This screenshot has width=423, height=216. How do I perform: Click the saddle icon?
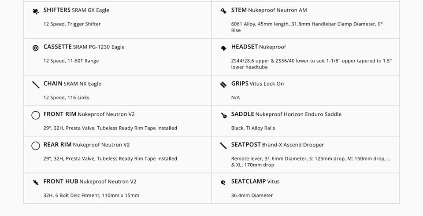pyautogui.click(x=223, y=115)
